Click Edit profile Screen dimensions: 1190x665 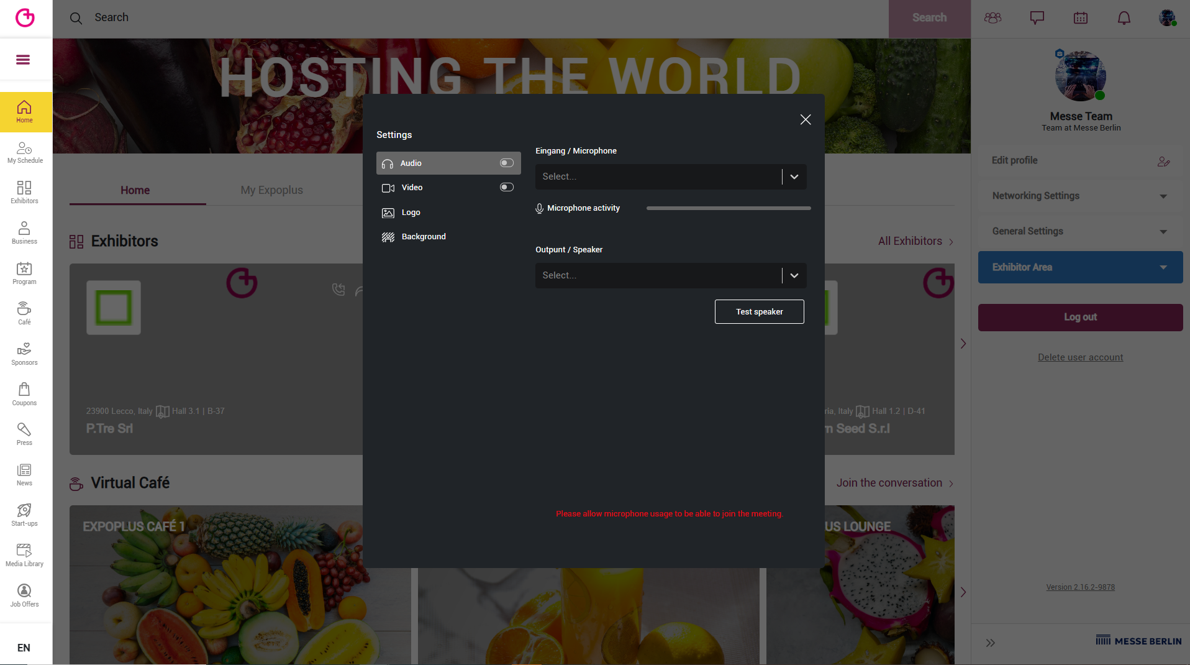(1080, 160)
